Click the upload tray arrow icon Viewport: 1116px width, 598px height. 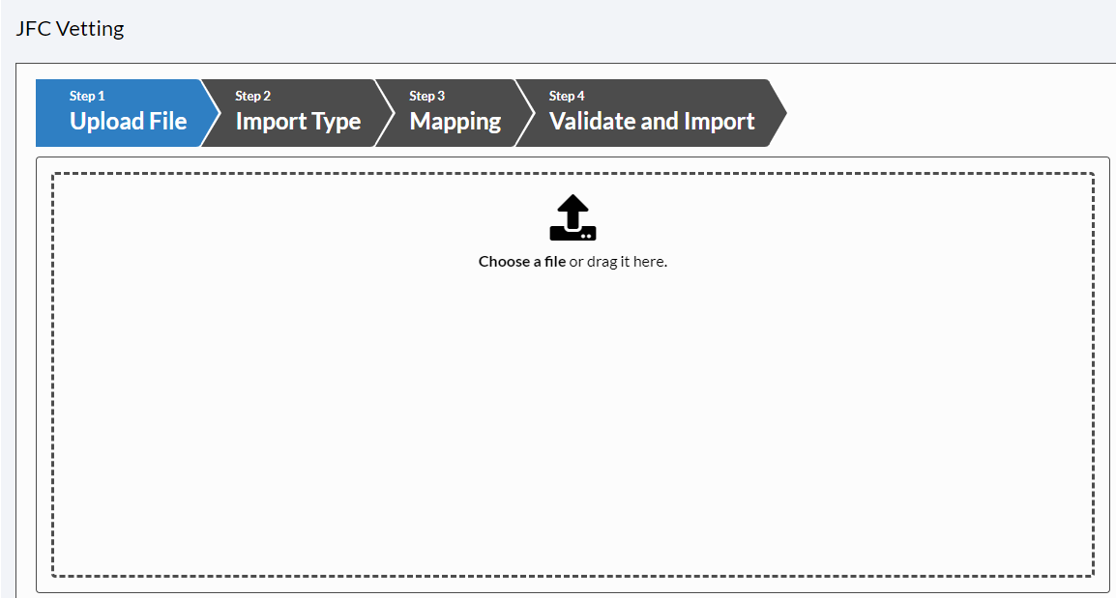point(573,217)
